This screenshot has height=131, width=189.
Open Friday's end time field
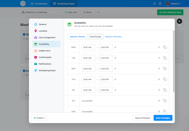[x=106, y=90]
